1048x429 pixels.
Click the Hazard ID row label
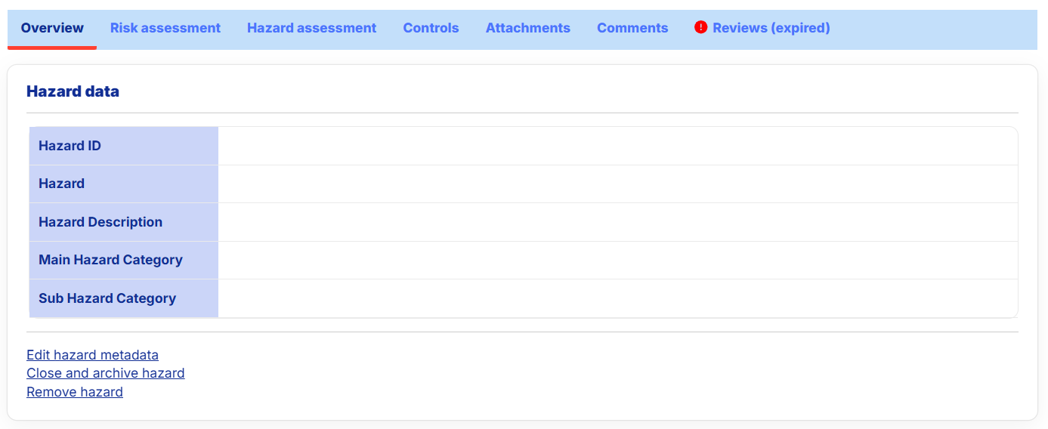coord(70,146)
